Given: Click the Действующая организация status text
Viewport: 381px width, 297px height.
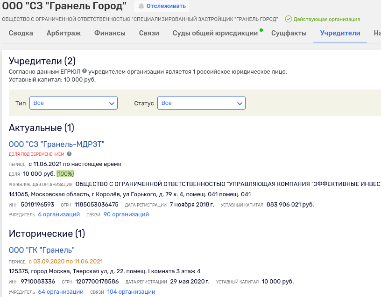Looking at the screenshot, I should coord(326,19).
